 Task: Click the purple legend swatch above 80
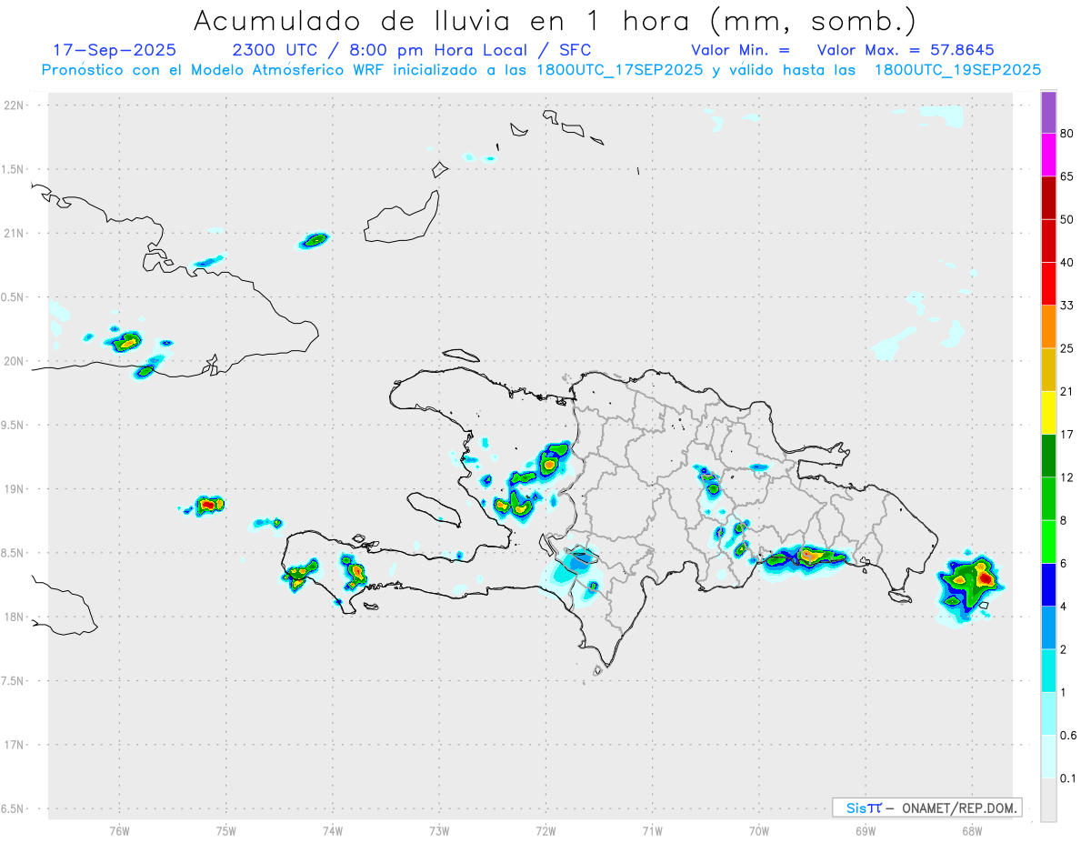pyautogui.click(x=1048, y=113)
